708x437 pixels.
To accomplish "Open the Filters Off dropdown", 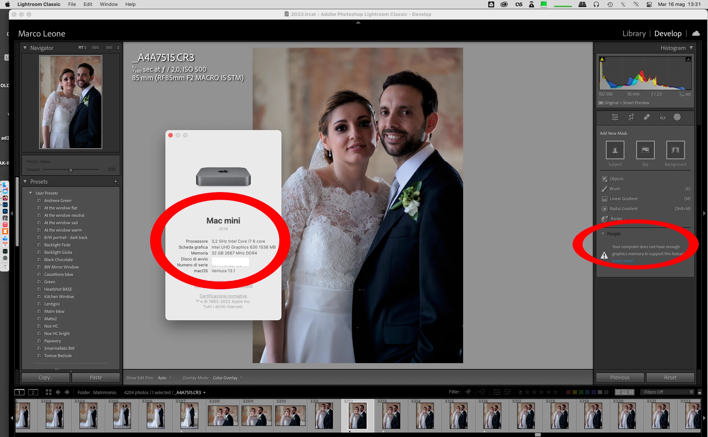I will [x=667, y=392].
